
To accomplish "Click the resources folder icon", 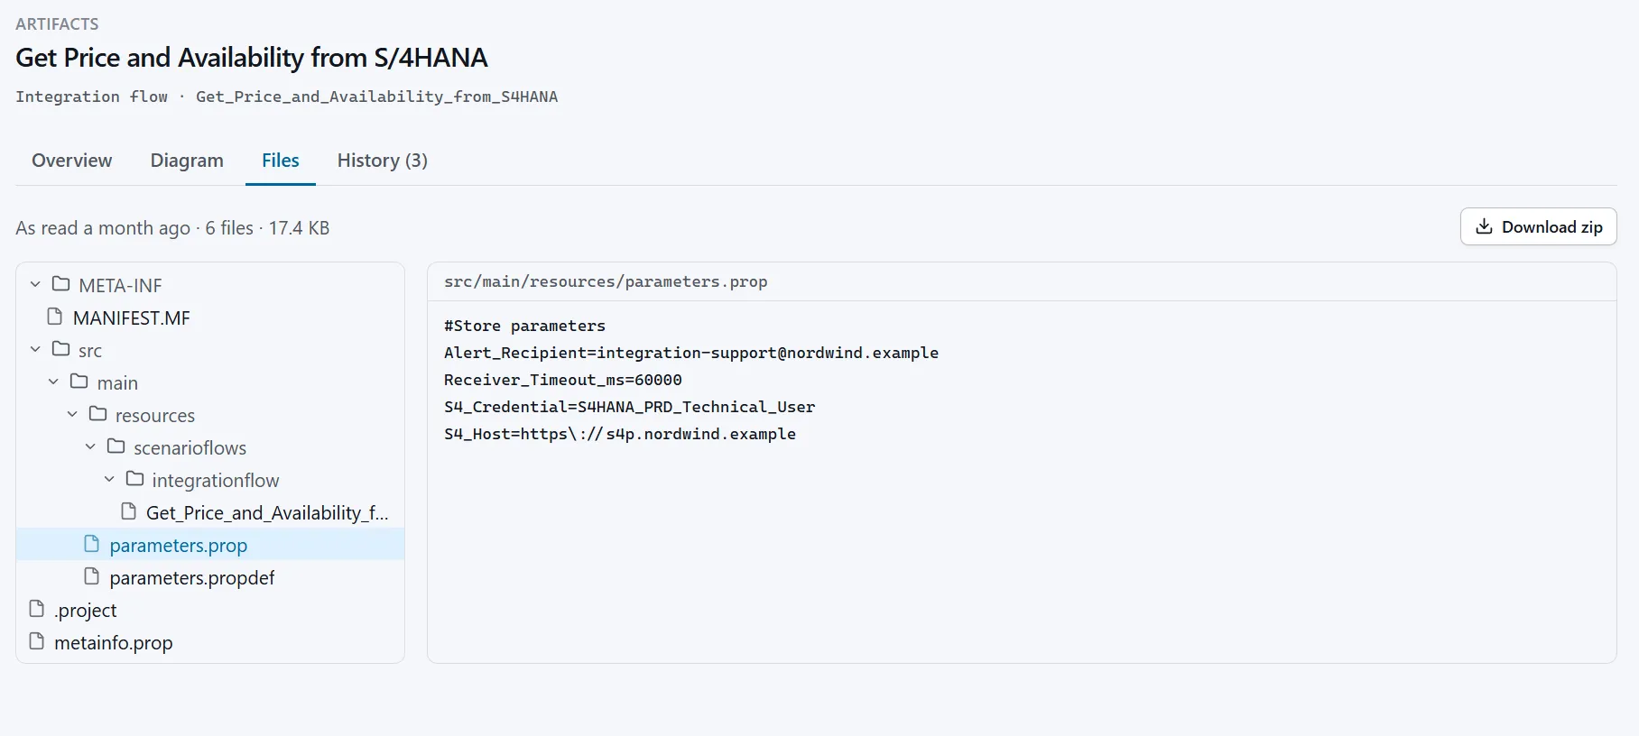I will (x=98, y=414).
